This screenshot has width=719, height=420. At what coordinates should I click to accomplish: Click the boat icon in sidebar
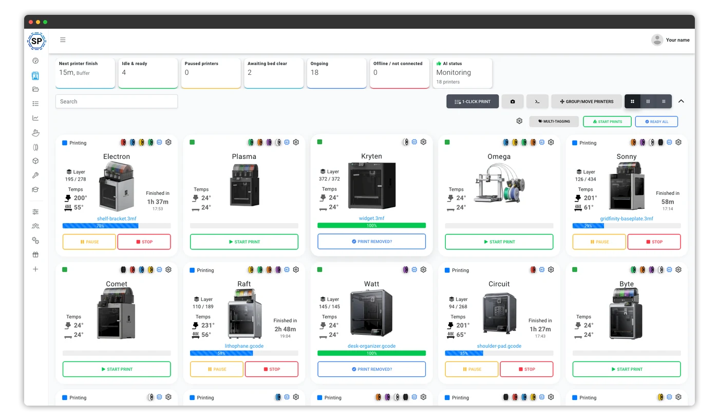click(35, 133)
